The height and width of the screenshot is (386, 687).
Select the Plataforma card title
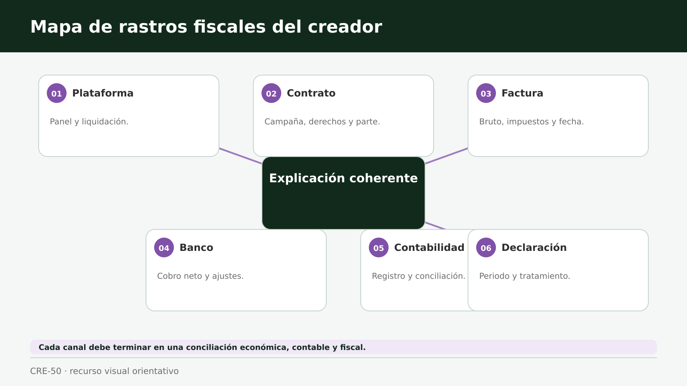[103, 93]
